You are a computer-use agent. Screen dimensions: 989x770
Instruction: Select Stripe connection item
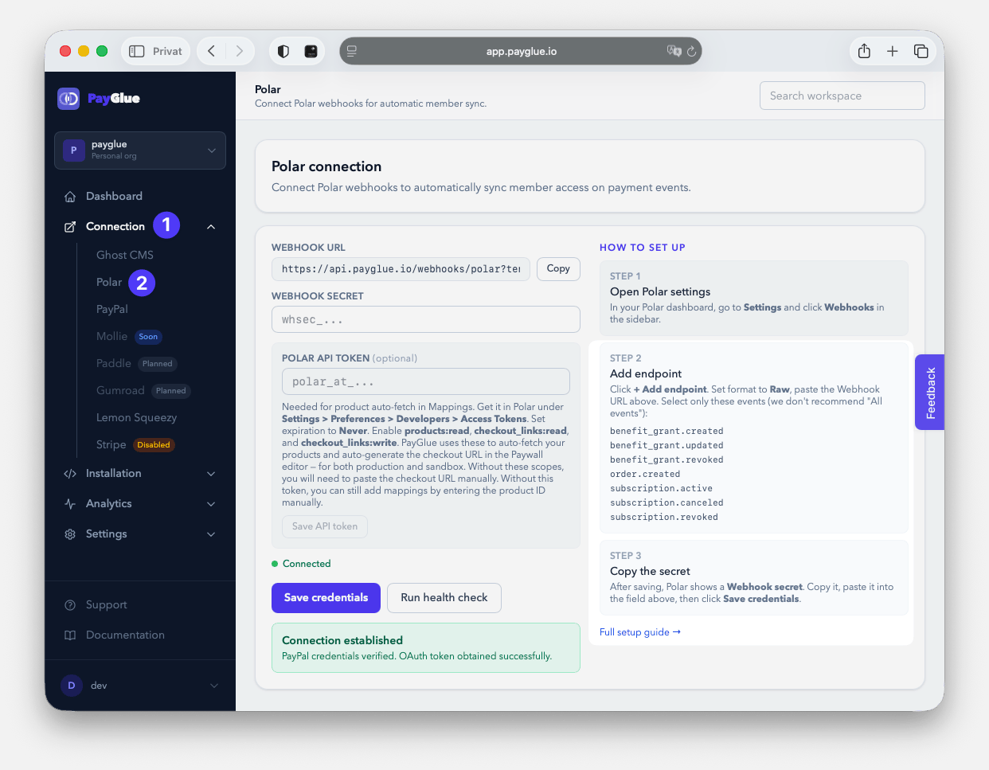(x=111, y=444)
